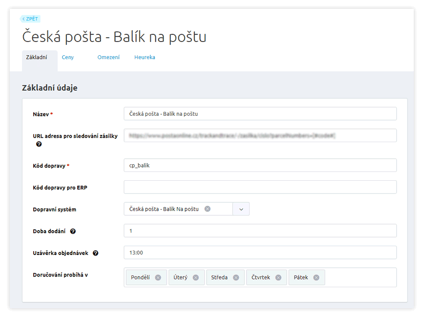Image resolution: width=425 pixels, height=319 pixels.
Task: Click the Doručování probíhá v label
Action: coord(60,275)
